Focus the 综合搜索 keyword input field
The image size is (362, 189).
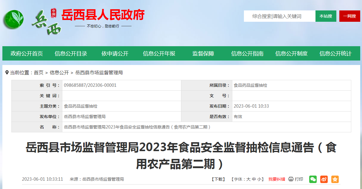pos(279,16)
